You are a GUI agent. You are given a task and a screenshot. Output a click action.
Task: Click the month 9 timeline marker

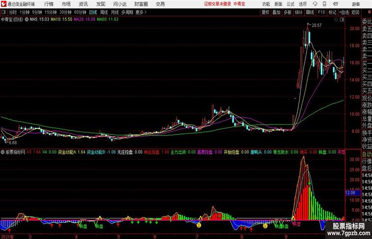tap(286, 237)
